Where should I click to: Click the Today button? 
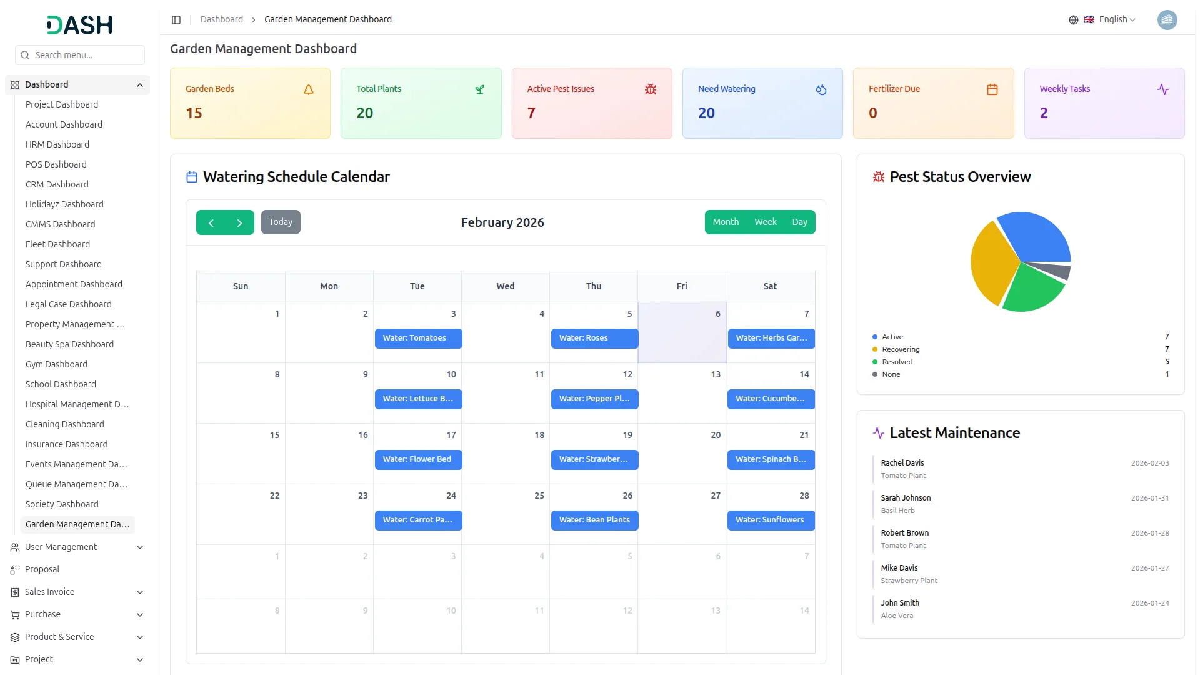point(281,222)
